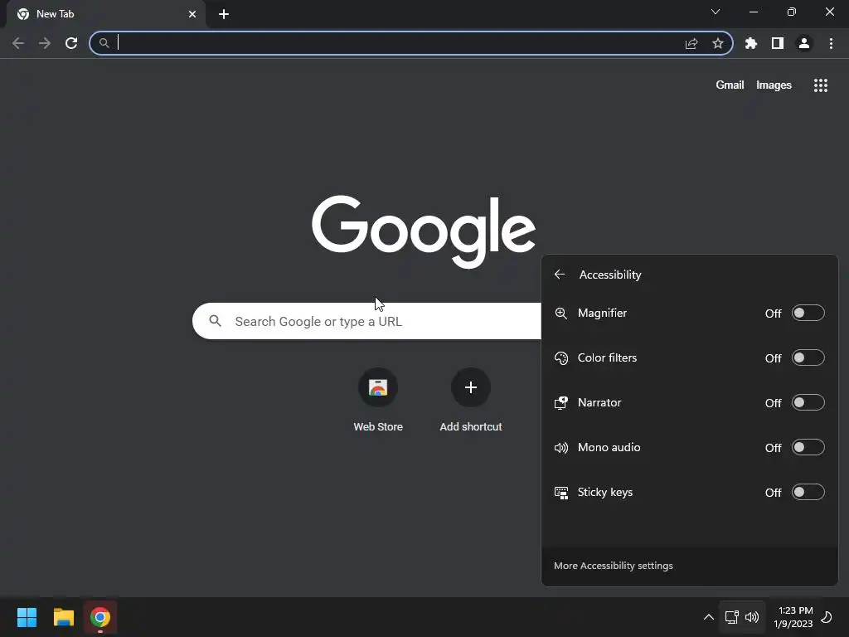The image size is (849, 637).
Task: Open the Images link
Action: pos(774,85)
